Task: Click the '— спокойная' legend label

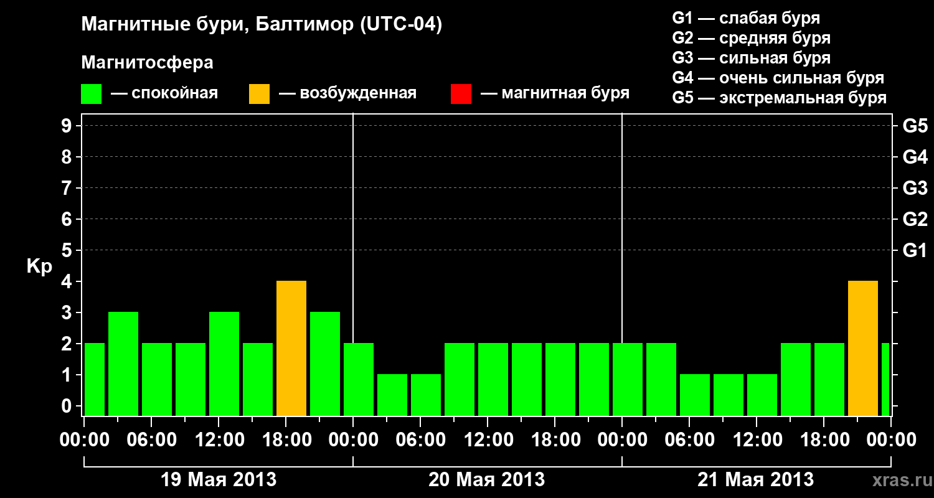Action: 164,93
